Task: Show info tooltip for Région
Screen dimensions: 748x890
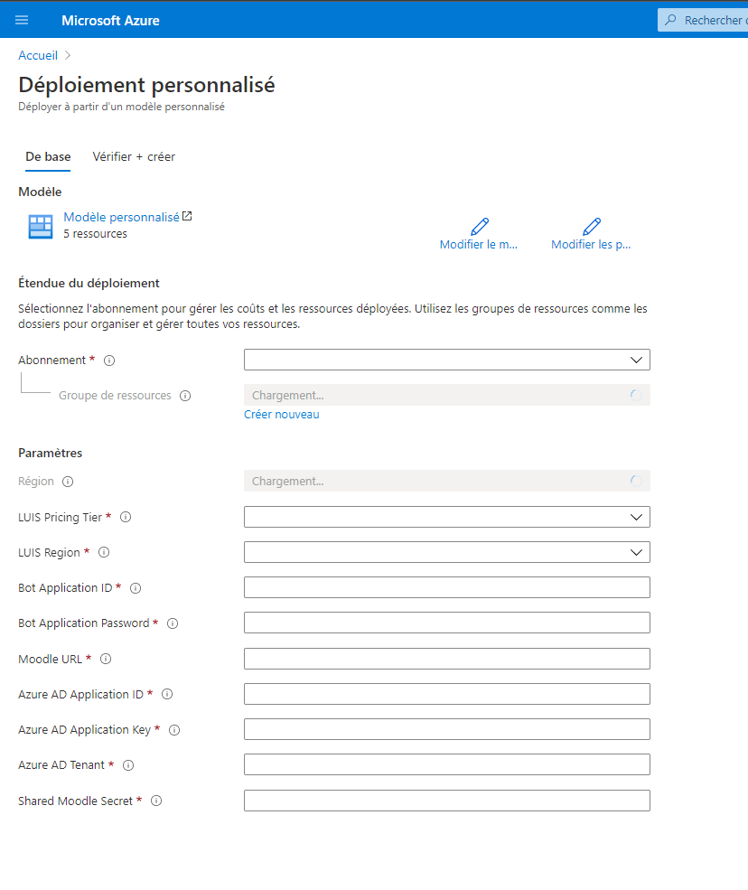Action: [x=68, y=482]
